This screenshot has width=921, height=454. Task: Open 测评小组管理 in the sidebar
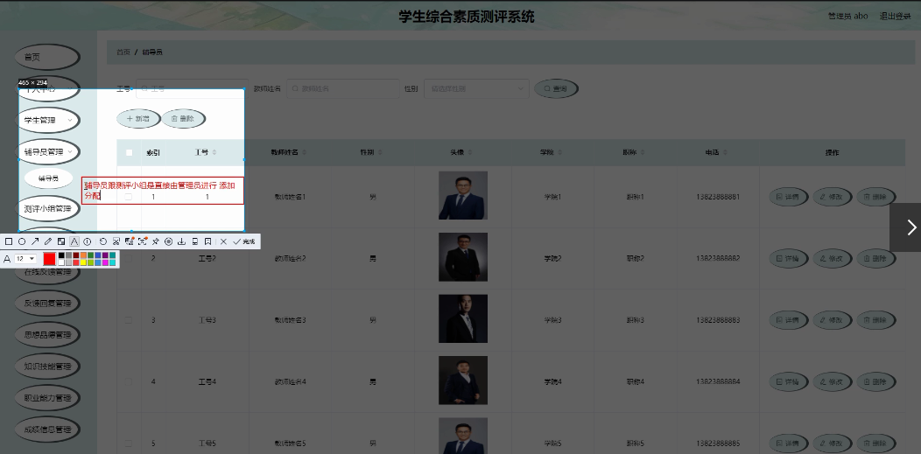coord(47,208)
